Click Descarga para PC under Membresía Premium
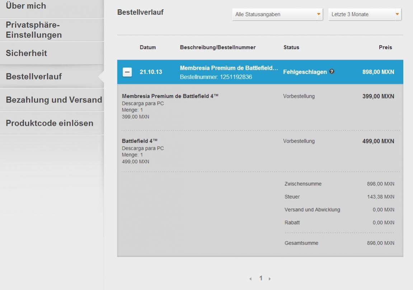413x290 pixels. coord(143,103)
